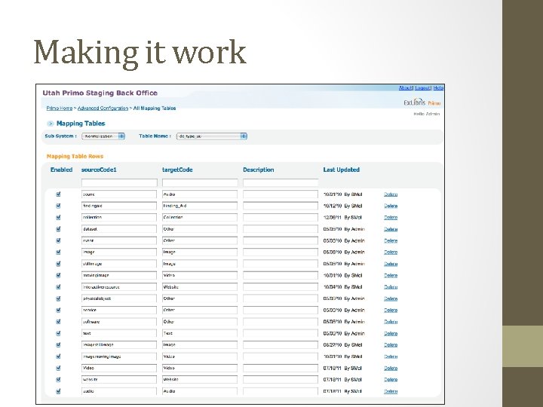Navigate to Advanced Configuration breadcrumb

point(103,109)
